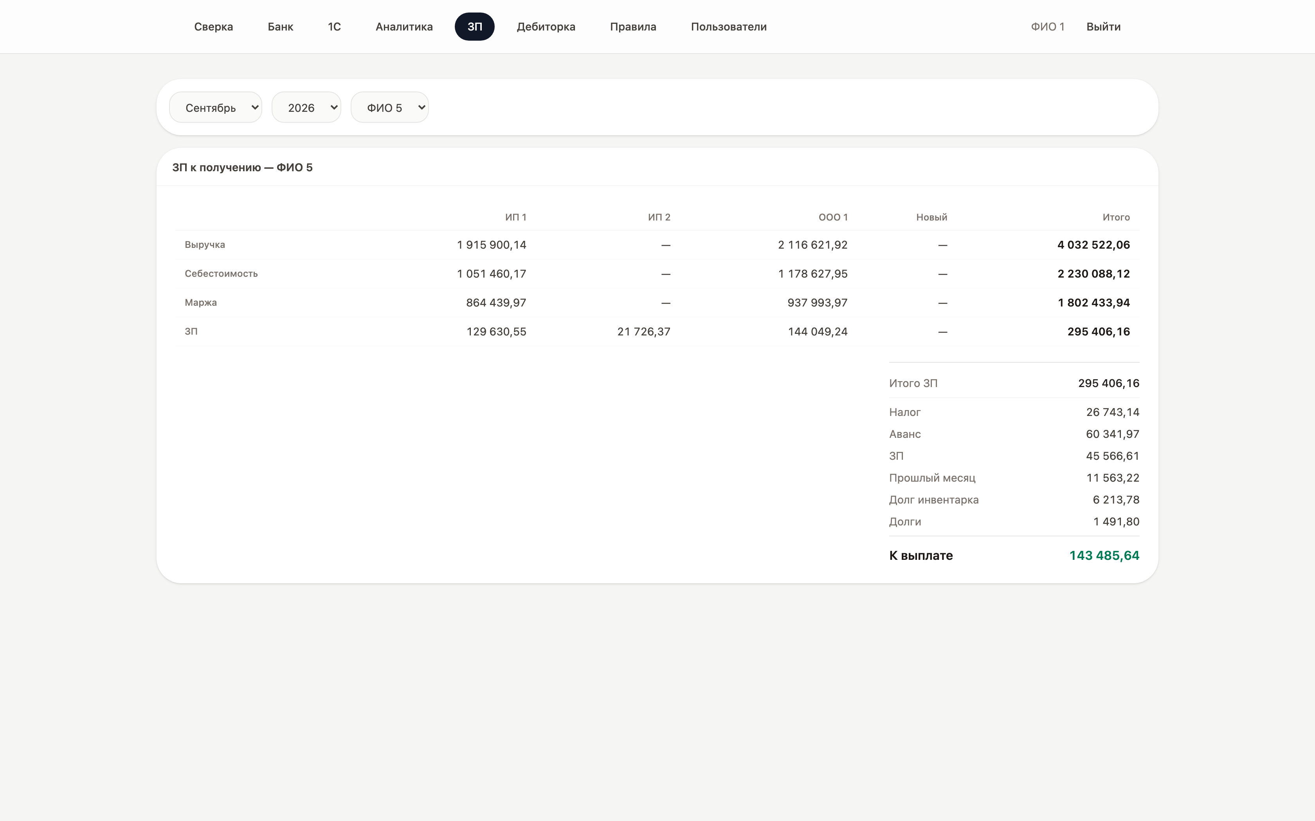
Task: Click the ООО 1 column header
Action: pos(833,217)
